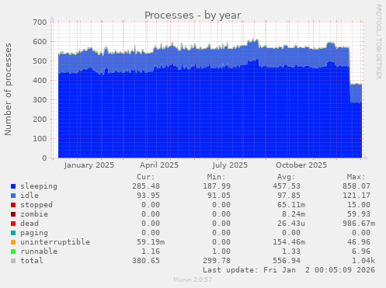Click uninterruptible maximum value 46.96

tap(359, 242)
